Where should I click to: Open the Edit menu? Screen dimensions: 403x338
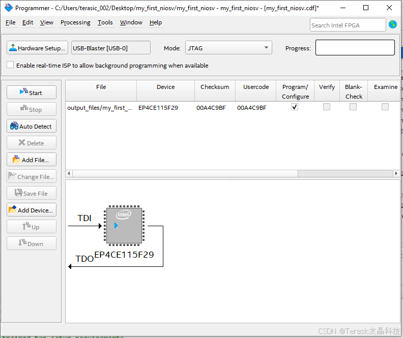click(27, 22)
